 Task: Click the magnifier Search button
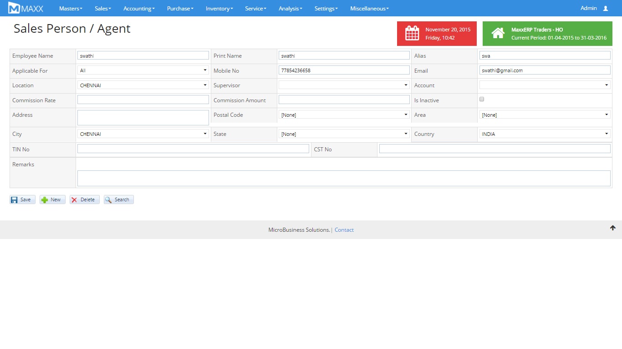[118, 199]
